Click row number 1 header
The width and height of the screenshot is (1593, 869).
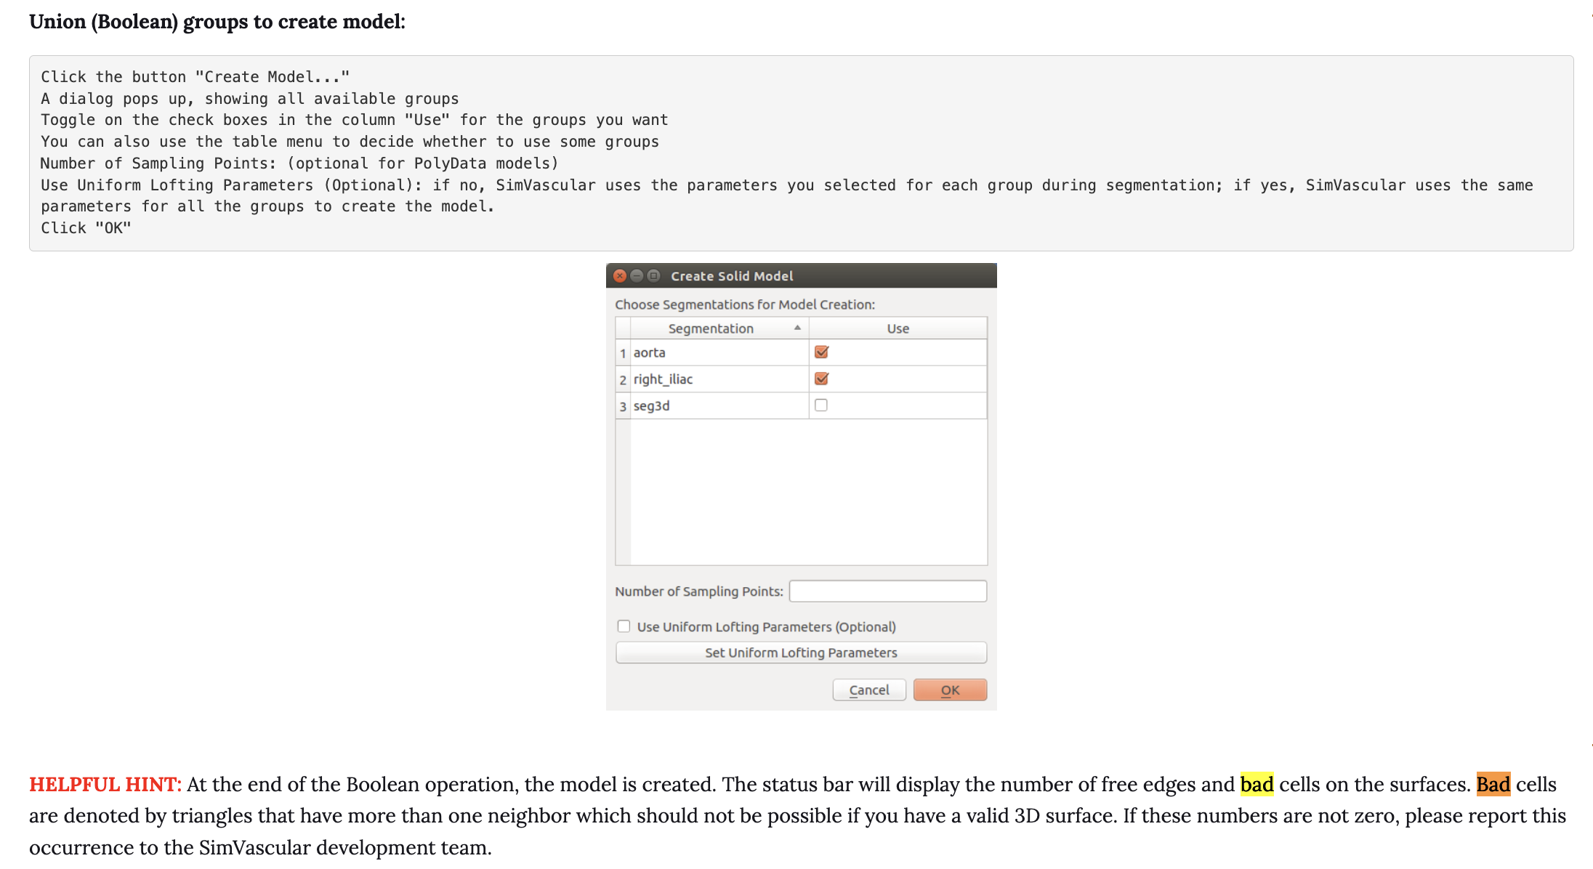(x=623, y=353)
